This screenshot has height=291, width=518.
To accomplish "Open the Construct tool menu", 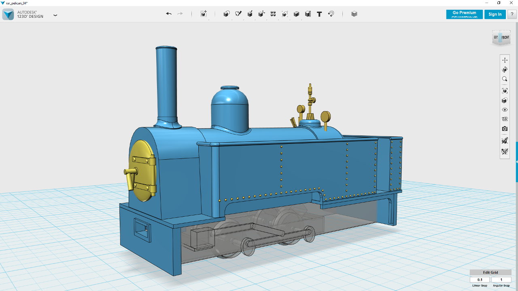I will 250,14.
